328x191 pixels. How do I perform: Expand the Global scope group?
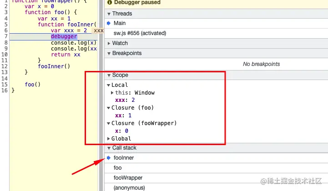point(108,139)
